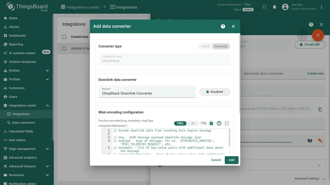Switch encoder language to JS
The width and height of the screenshot is (330, 185).
click(192, 123)
